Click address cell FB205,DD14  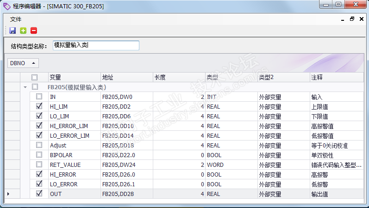(127, 135)
